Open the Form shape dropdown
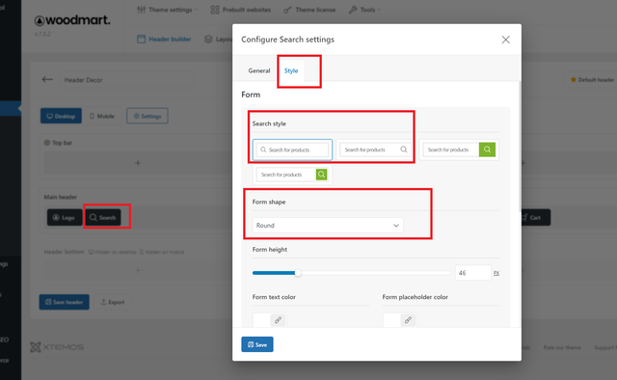Screen dimensions: 617x380 pyautogui.click(x=328, y=226)
